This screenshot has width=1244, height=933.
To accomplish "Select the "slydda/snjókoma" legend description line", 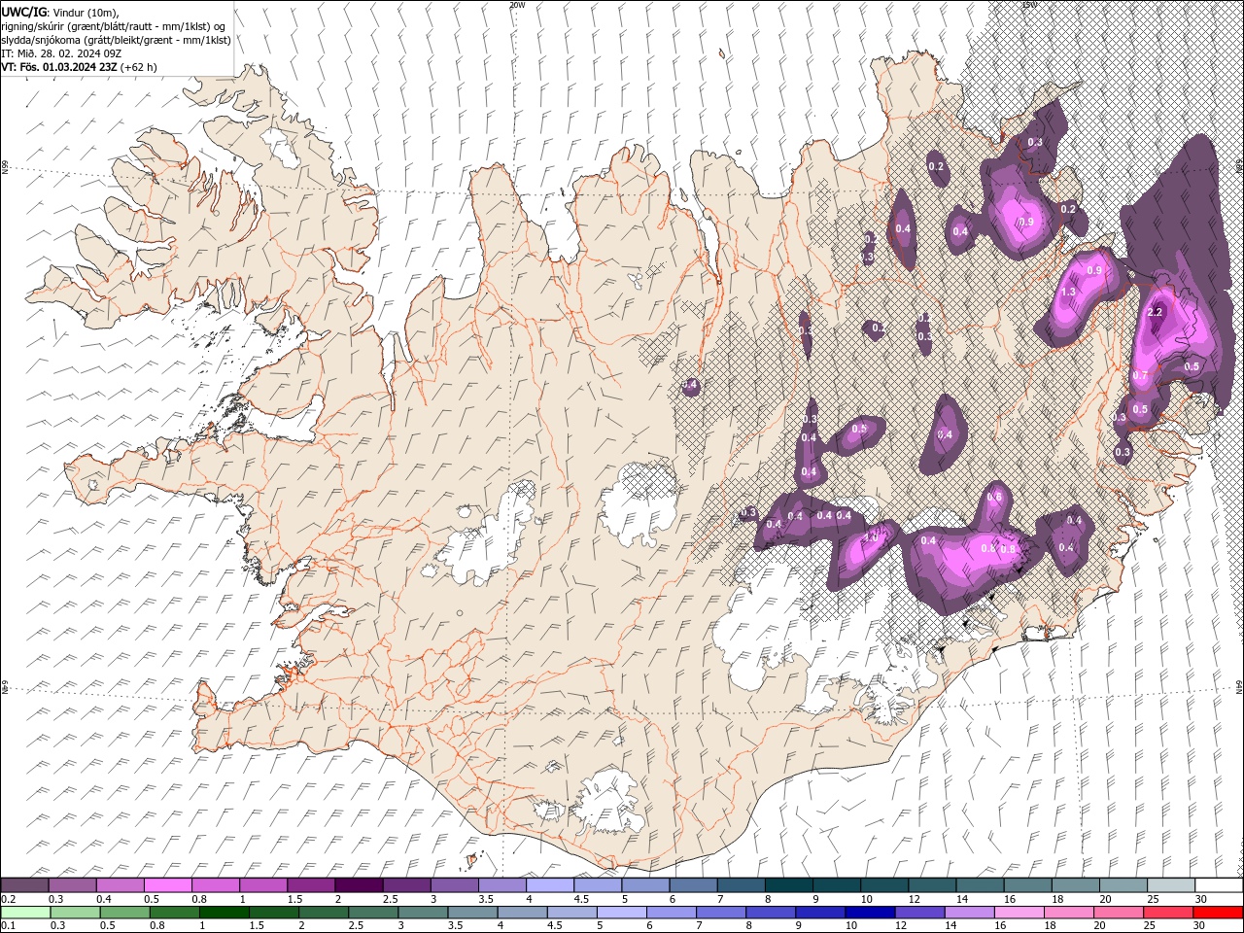I will 116,40.
